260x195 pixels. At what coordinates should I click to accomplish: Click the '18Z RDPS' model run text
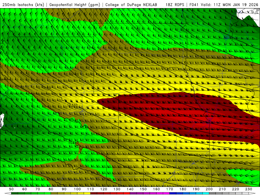pos(175,5)
